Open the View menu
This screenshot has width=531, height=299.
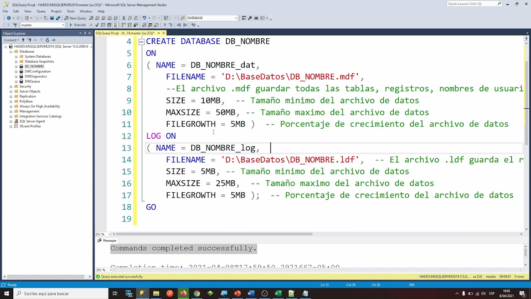click(28, 11)
